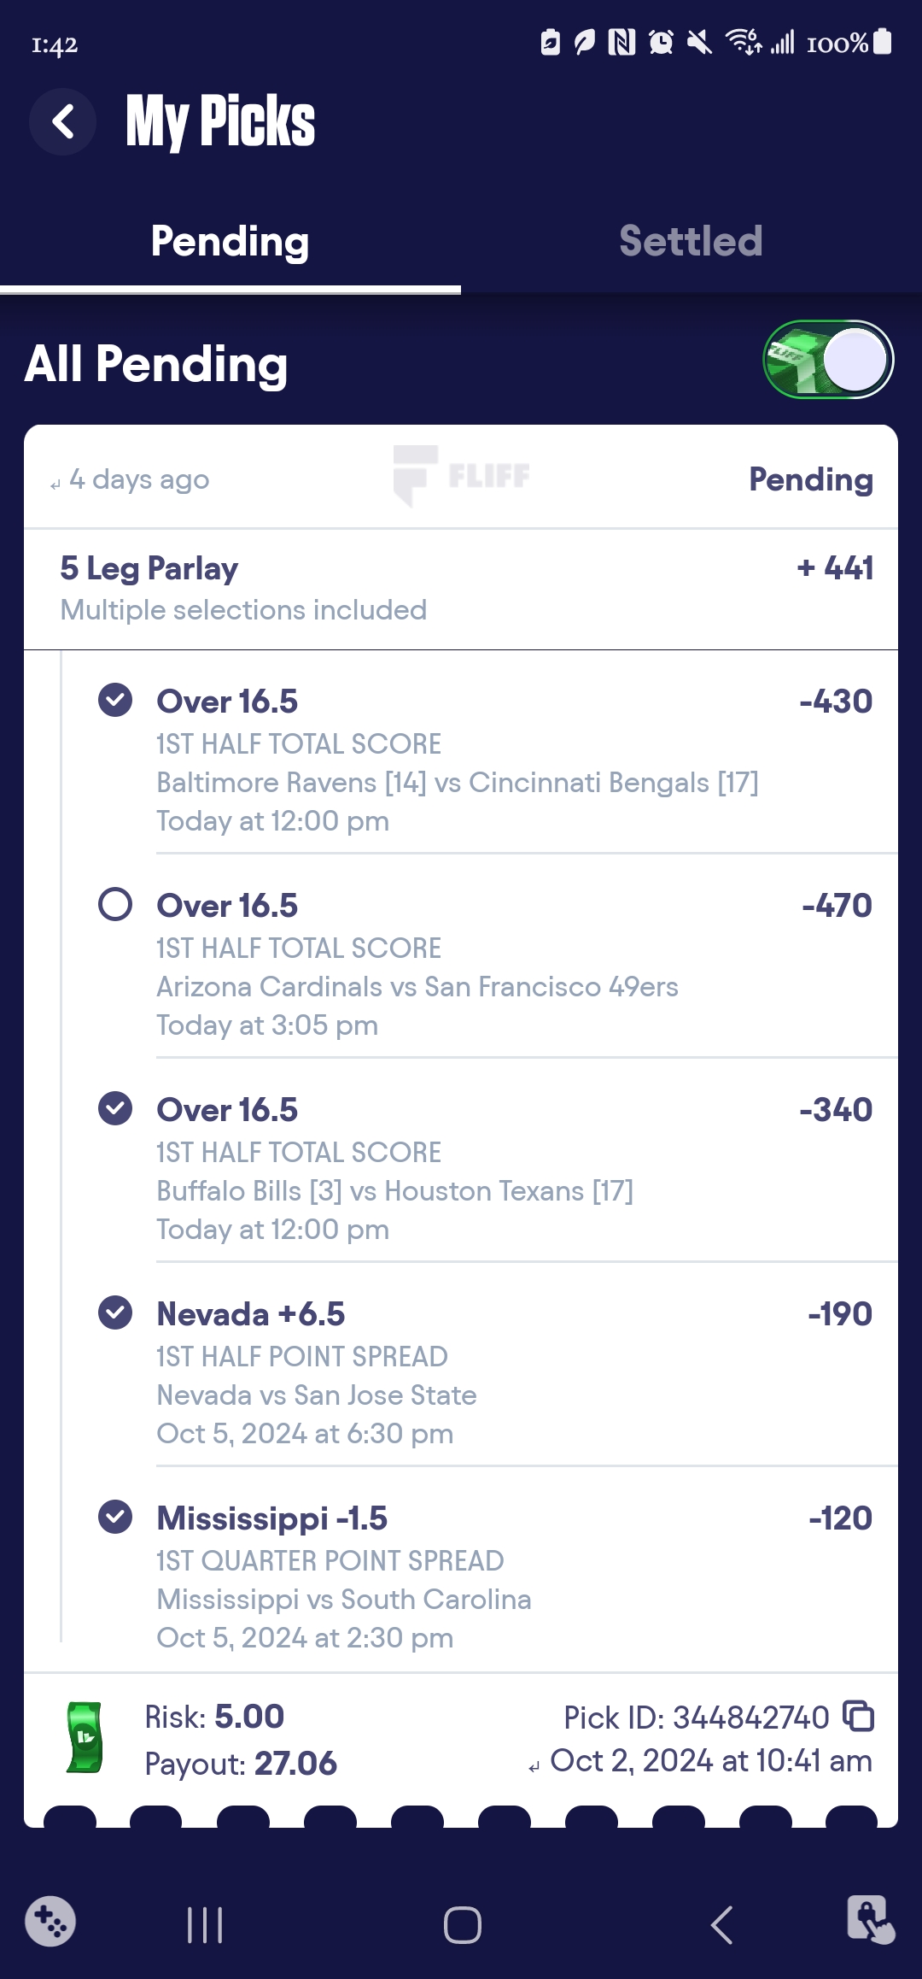The height and width of the screenshot is (1979, 922).
Task: Open the Mississippi -1.5 leg details
Action: (272, 1518)
